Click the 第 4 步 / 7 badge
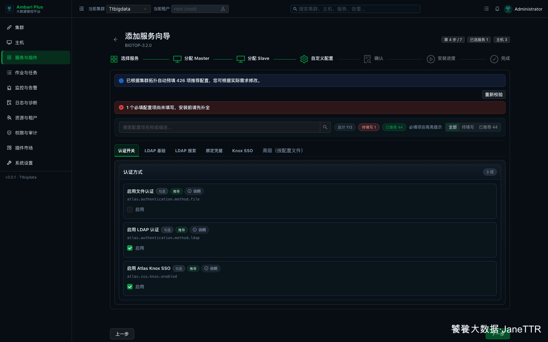548x342 pixels. pos(453,40)
